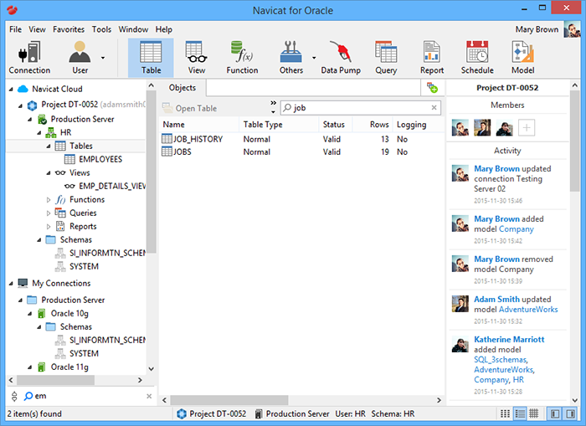
Task: Select the Objects tab
Action: click(182, 88)
